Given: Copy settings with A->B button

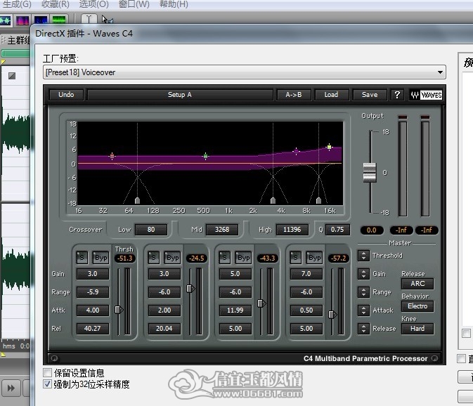Looking at the screenshot, I should (294, 95).
